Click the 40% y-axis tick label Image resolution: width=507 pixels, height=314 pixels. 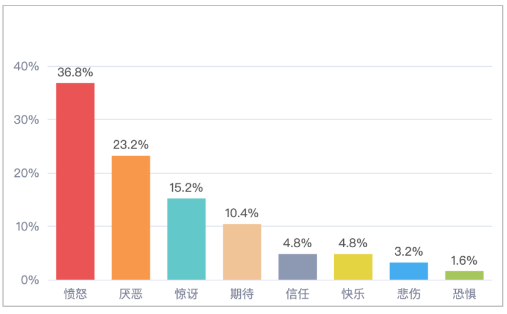click(26, 66)
